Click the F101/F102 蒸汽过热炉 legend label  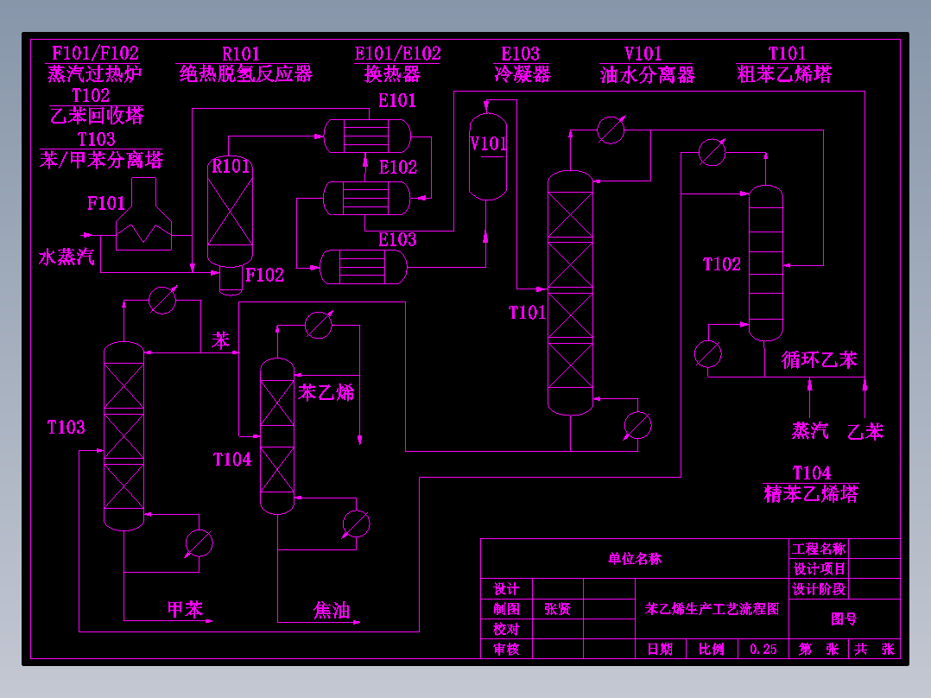[95, 64]
